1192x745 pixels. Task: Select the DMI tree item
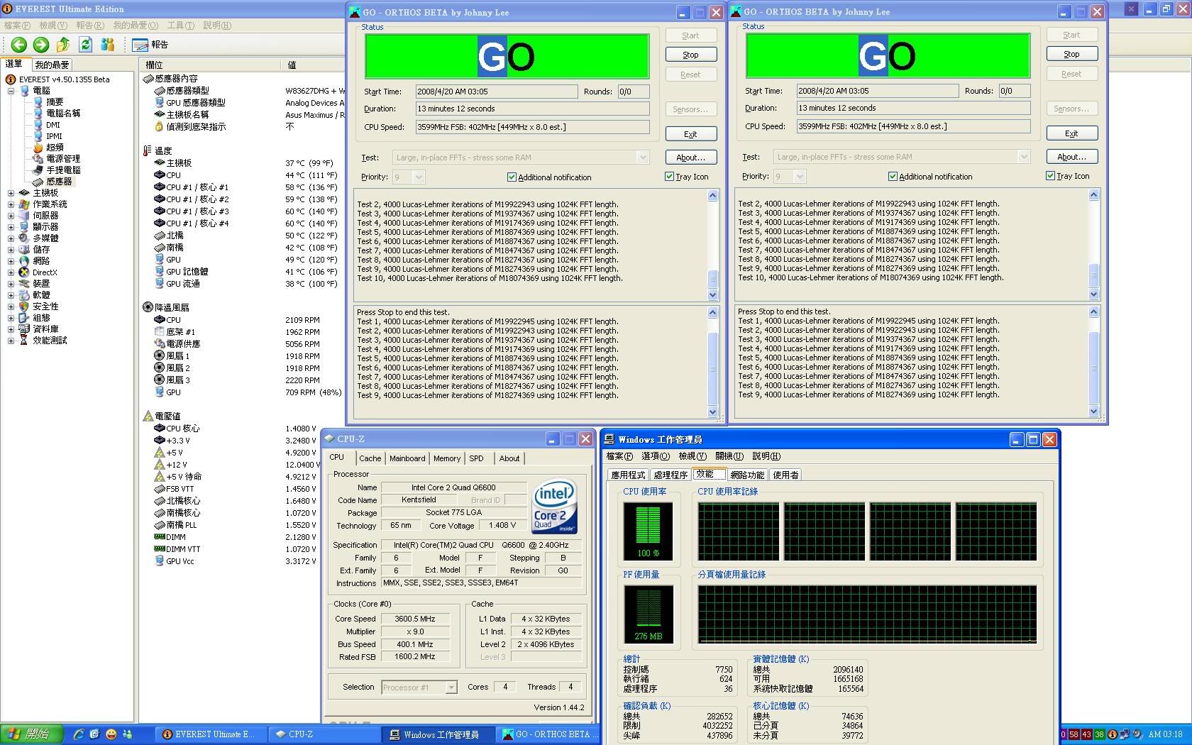pyautogui.click(x=53, y=125)
